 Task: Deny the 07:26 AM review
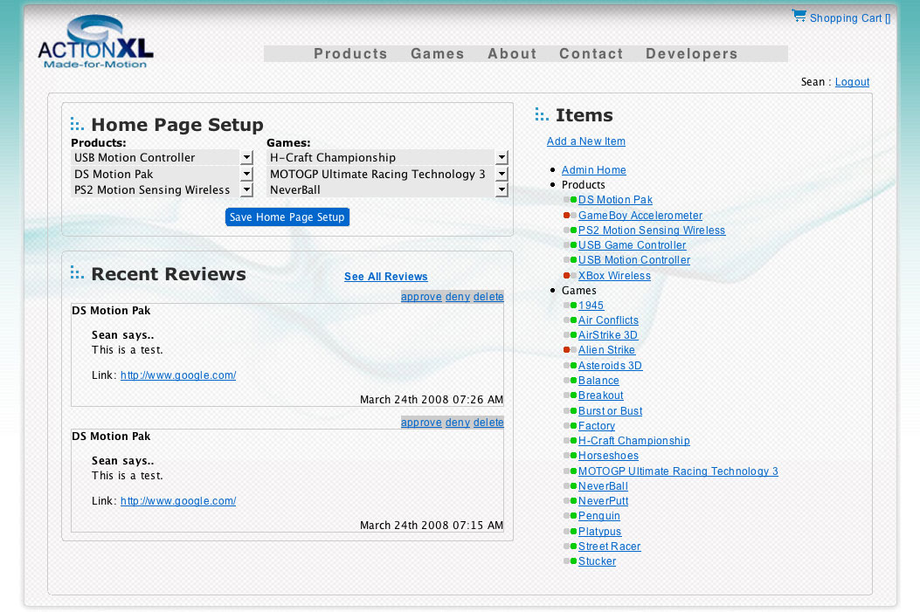[x=458, y=297]
